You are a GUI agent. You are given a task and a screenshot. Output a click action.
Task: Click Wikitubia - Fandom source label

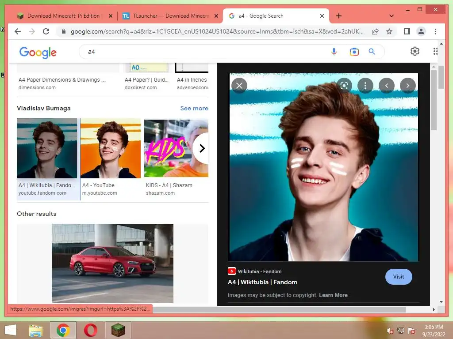coord(259,271)
